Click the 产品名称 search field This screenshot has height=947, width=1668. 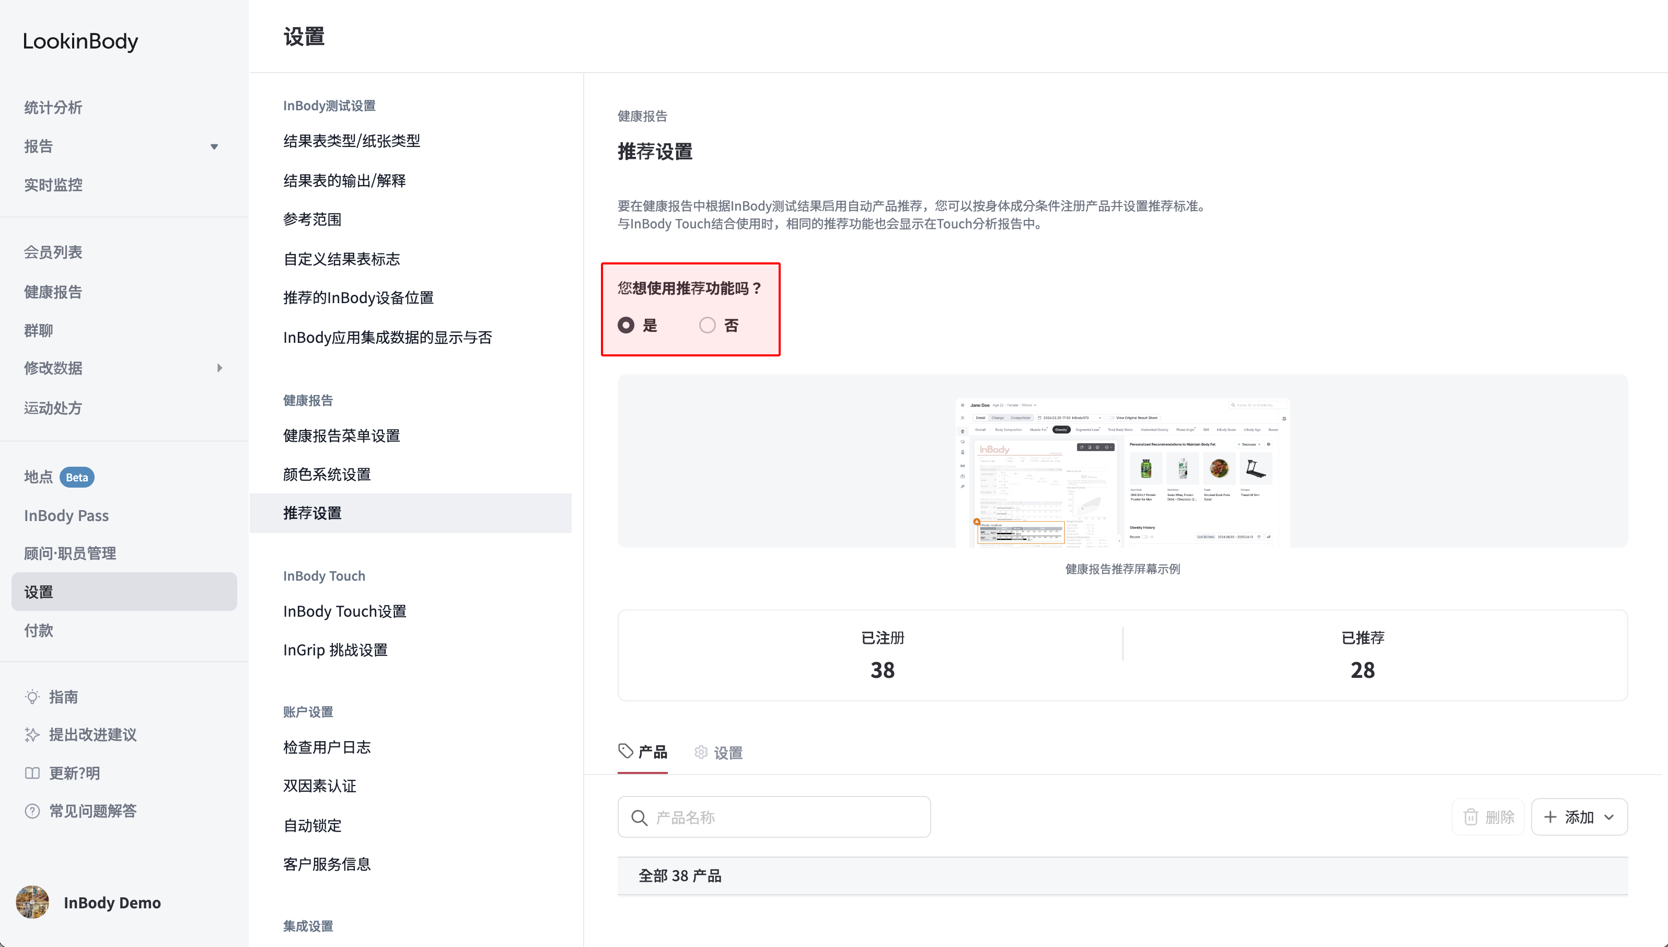pyautogui.click(x=774, y=817)
